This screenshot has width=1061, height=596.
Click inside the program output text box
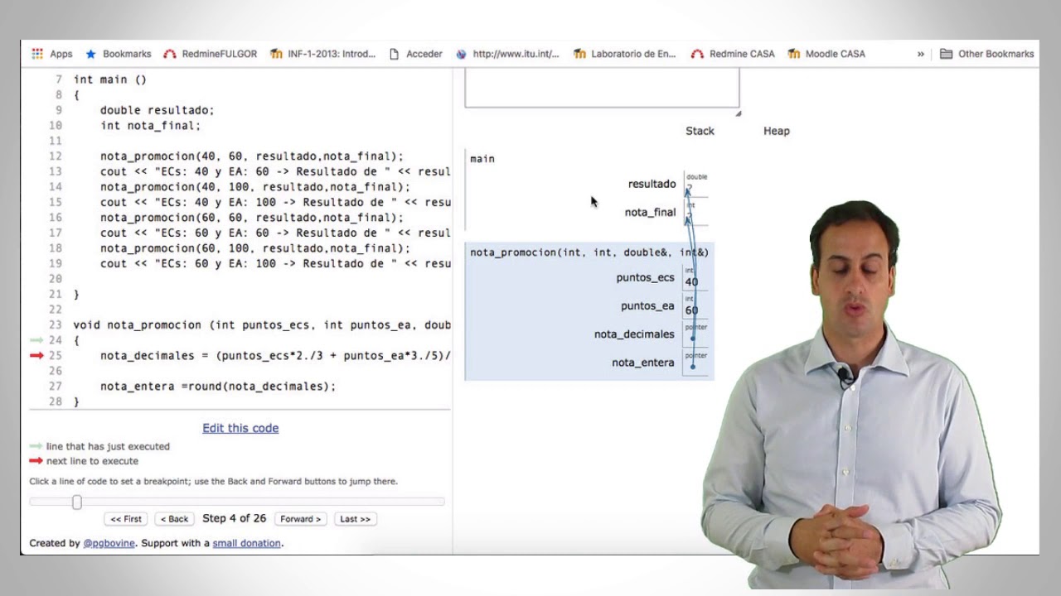(602, 88)
